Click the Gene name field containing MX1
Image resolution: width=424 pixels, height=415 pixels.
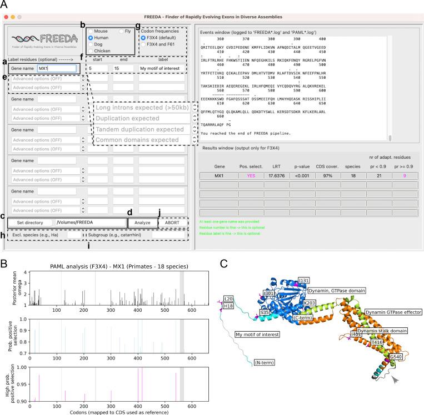[x=57, y=69]
